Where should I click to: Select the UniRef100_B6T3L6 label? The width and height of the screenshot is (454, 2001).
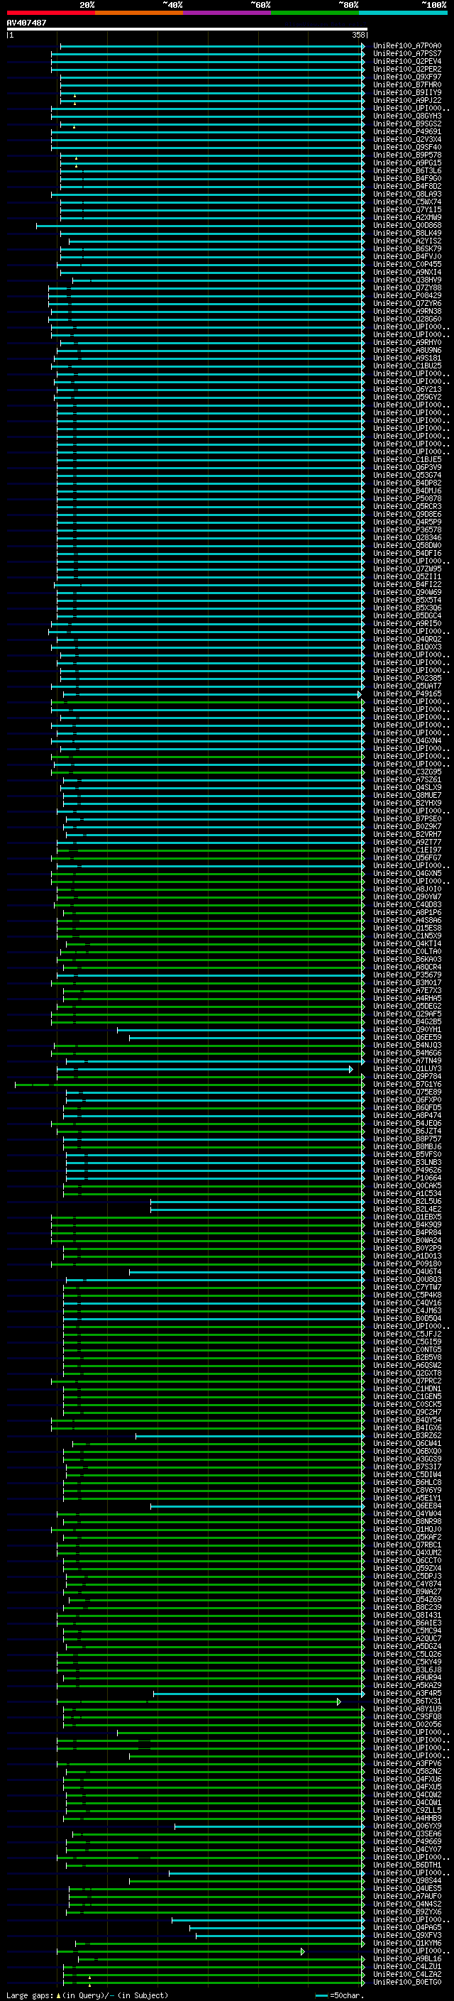[406, 171]
